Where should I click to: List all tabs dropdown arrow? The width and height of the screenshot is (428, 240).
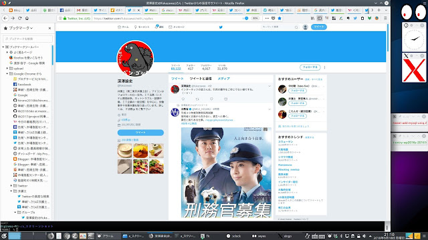pyautogui.click(x=386, y=10)
